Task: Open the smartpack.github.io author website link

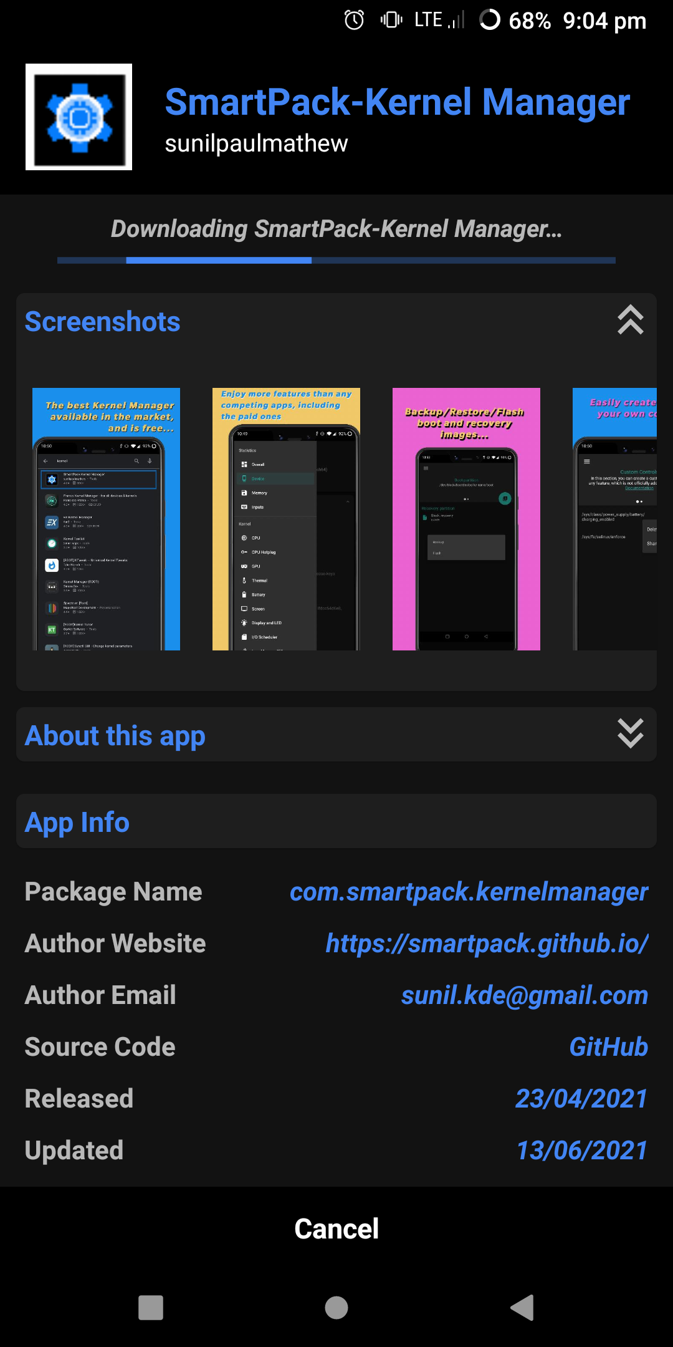Action: tap(487, 944)
